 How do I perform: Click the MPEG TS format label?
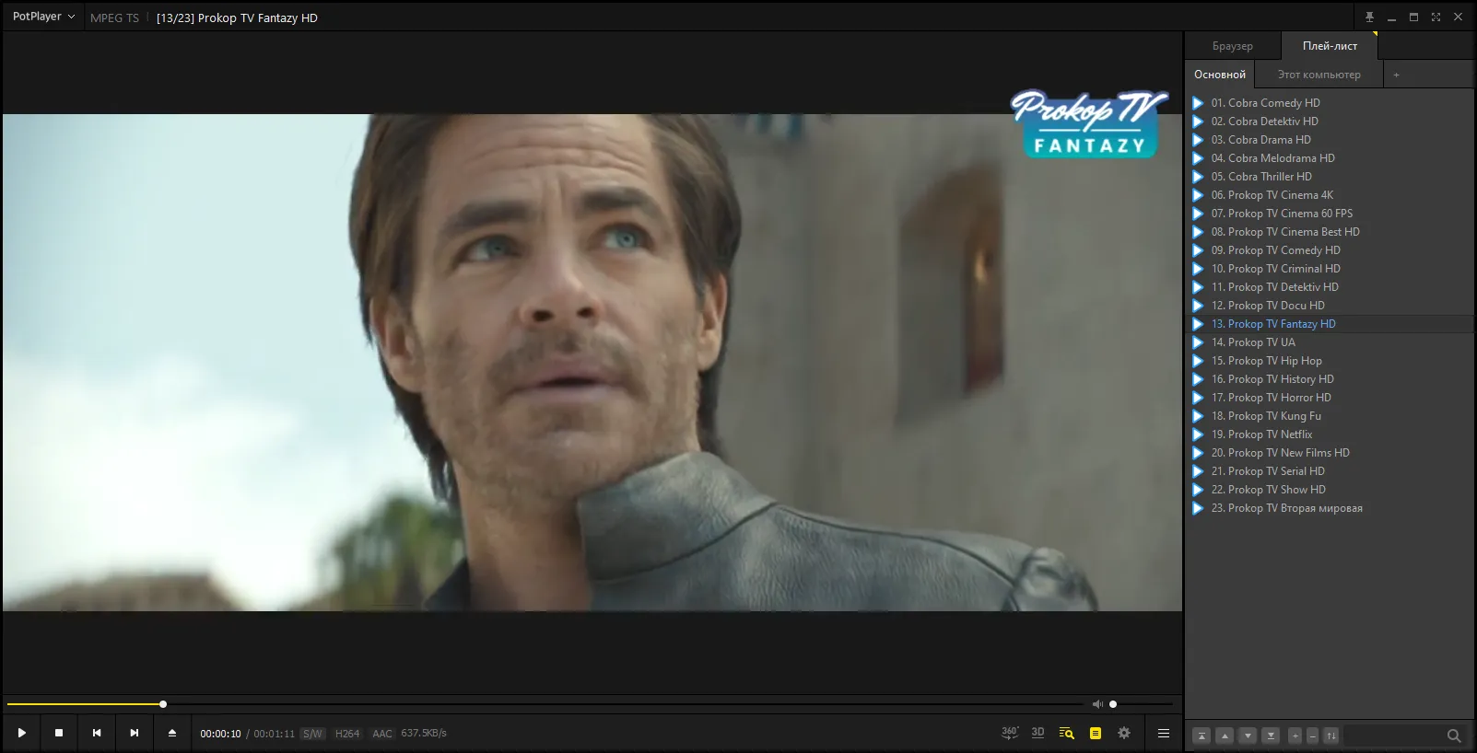pos(114,17)
